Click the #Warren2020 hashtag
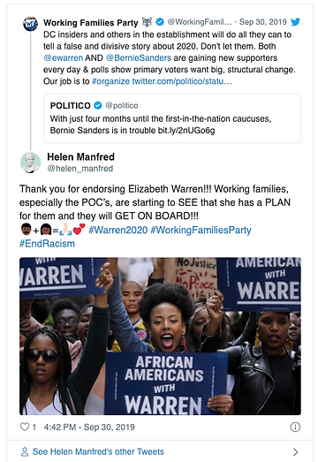This screenshot has height=462, width=318. (118, 230)
